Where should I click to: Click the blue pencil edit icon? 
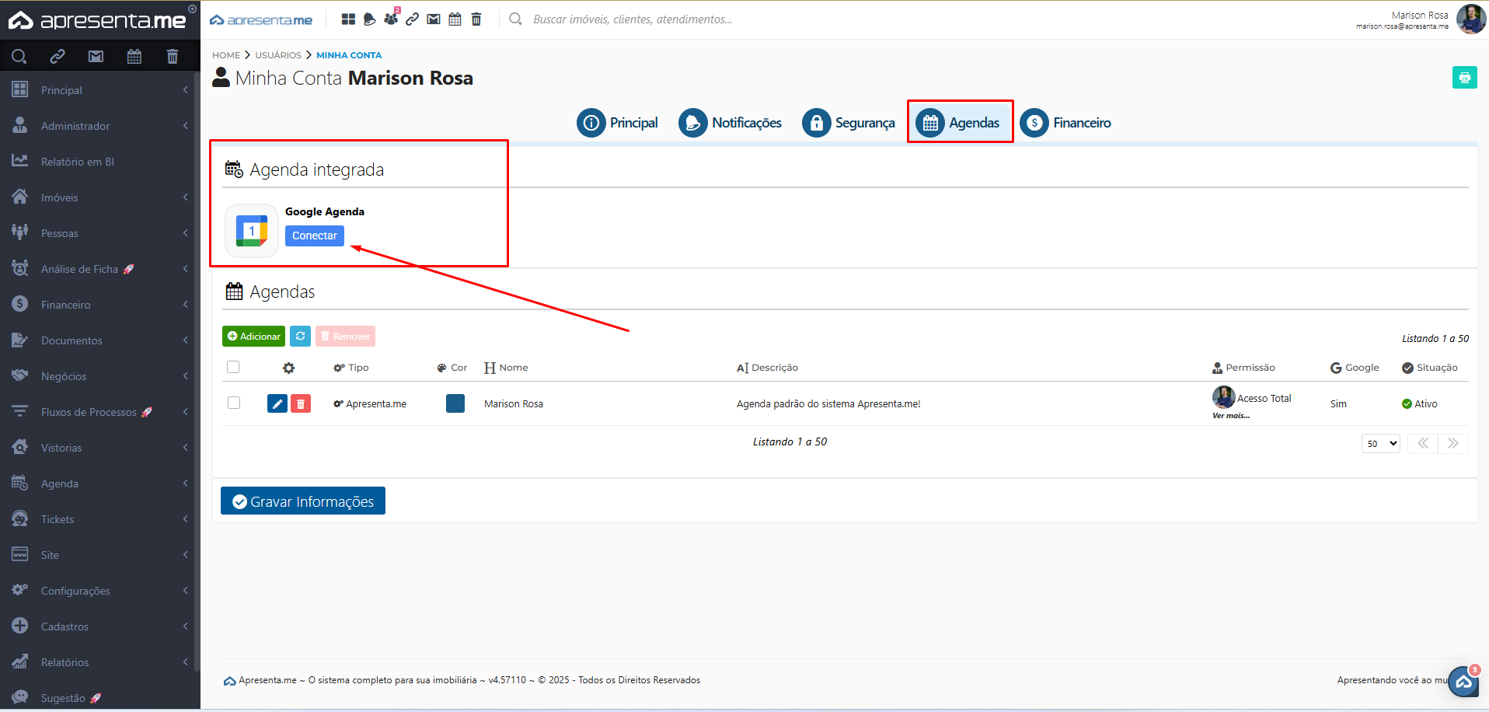coord(277,403)
